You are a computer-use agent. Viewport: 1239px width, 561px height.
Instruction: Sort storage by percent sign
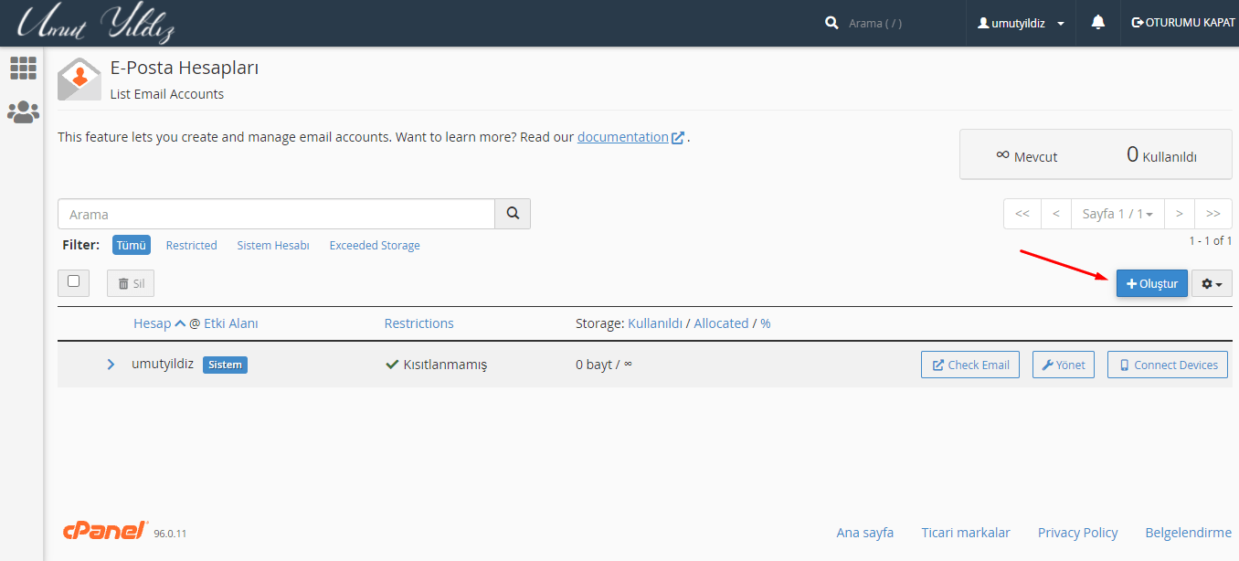pos(766,323)
